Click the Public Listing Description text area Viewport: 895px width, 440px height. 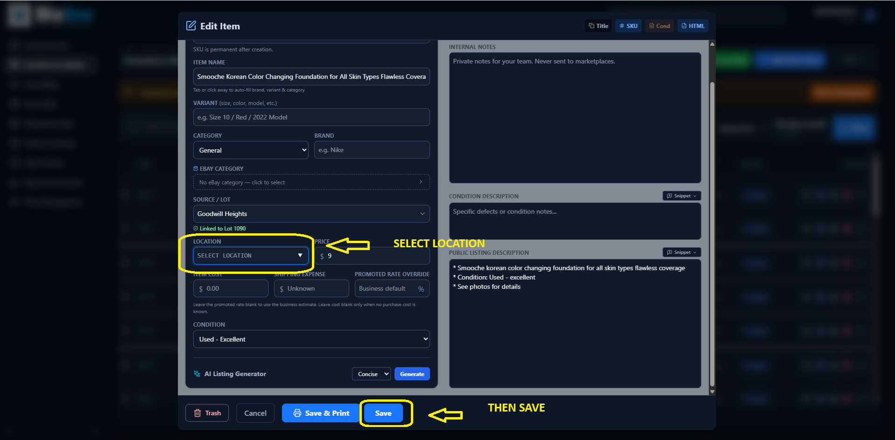(x=575, y=323)
